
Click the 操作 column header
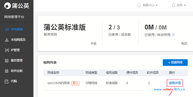tap(172, 73)
